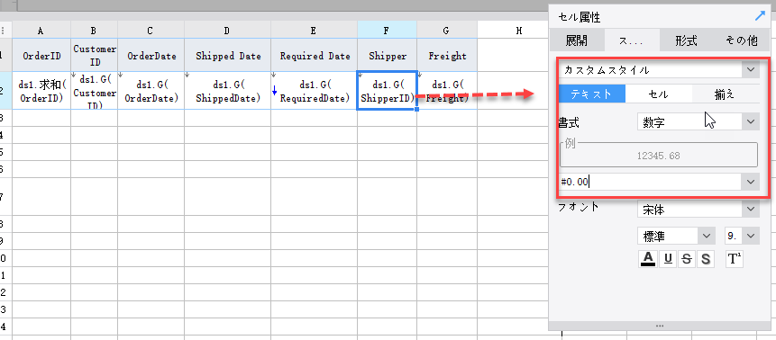This screenshot has height=340, width=776.
Task: Select column G header
Action: click(446, 31)
